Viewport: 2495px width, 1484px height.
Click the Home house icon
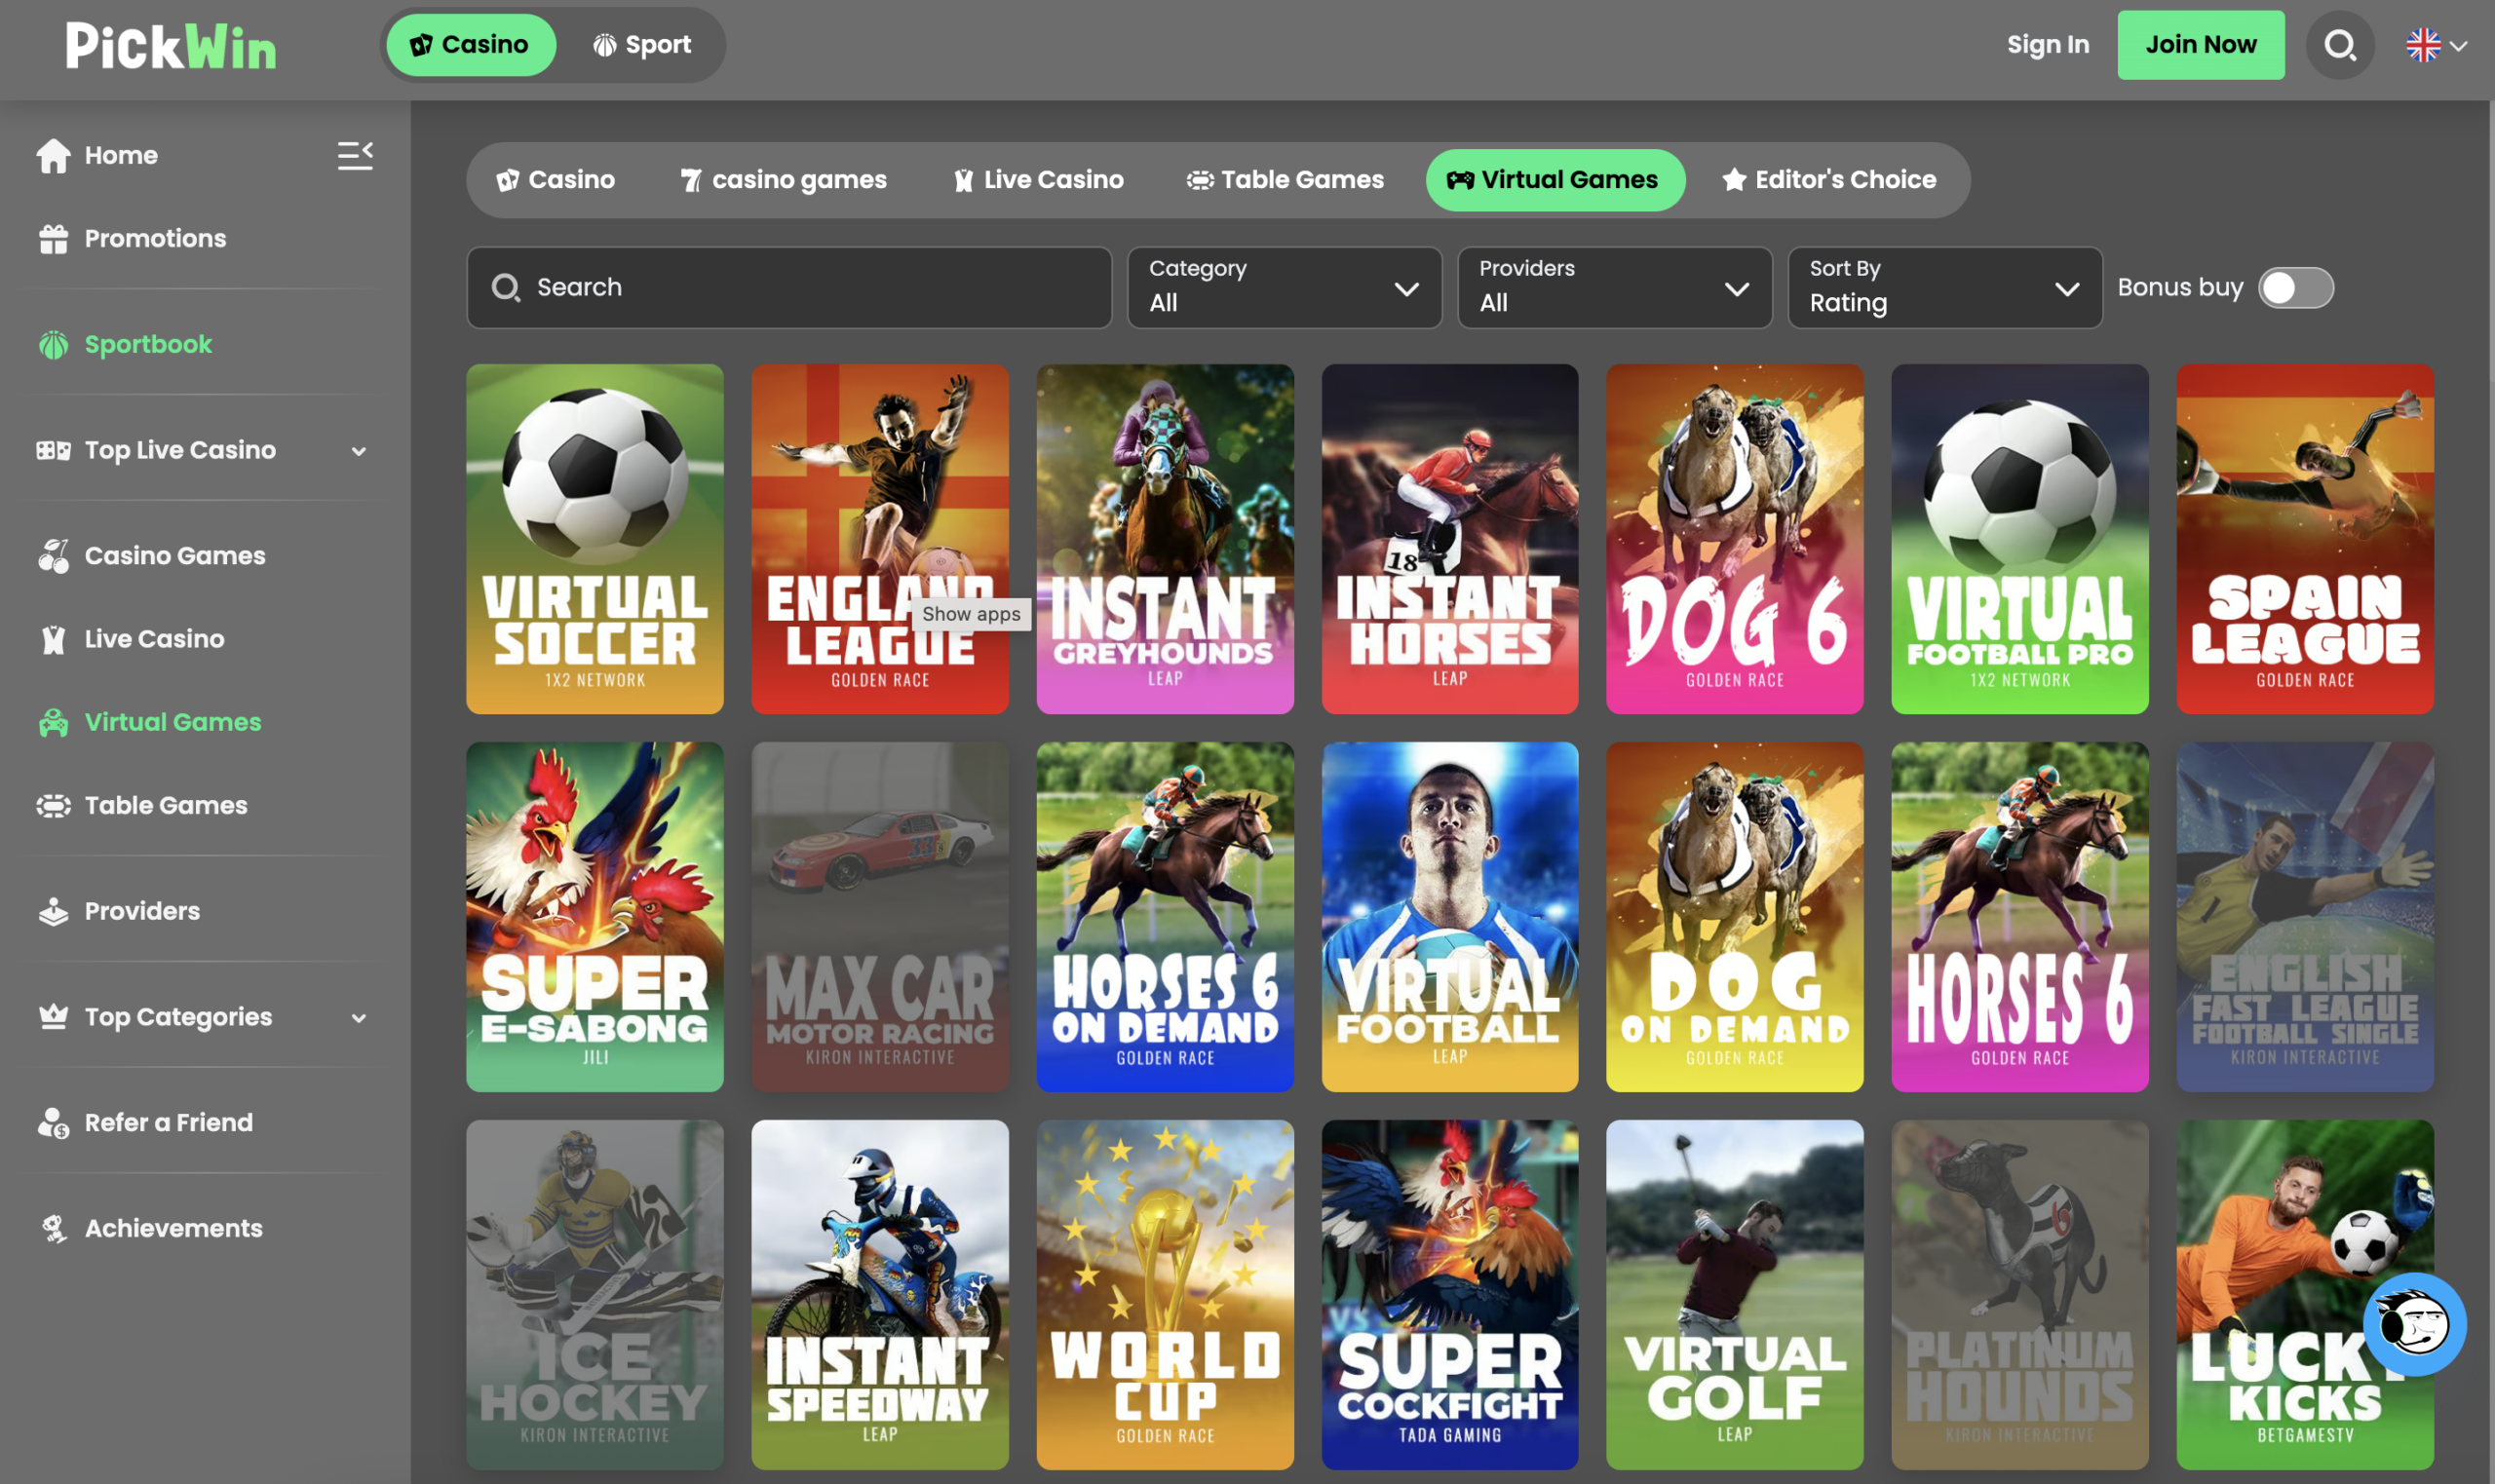point(53,155)
